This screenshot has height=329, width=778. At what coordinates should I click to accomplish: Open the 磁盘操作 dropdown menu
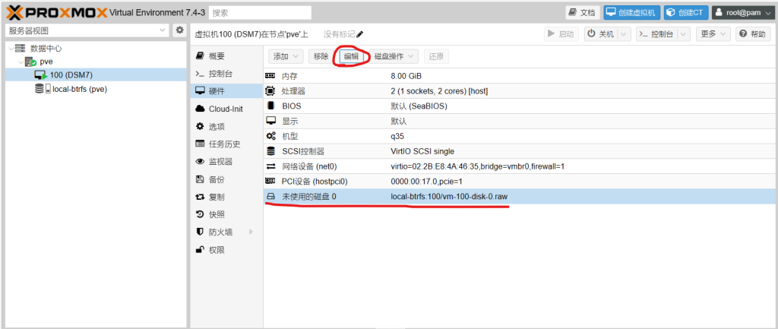click(x=395, y=56)
